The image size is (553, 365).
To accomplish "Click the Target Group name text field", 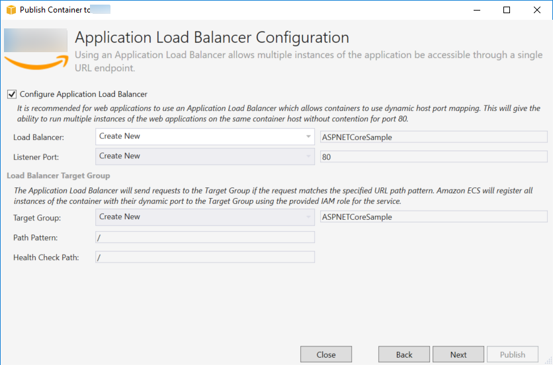I will tap(433, 217).
